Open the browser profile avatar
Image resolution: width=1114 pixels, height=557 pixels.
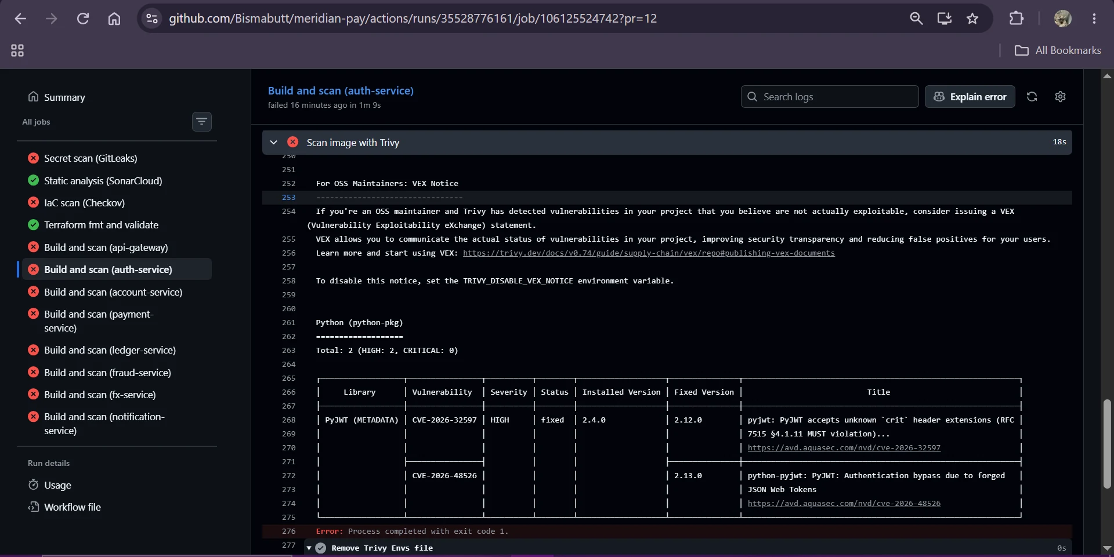[x=1063, y=19]
